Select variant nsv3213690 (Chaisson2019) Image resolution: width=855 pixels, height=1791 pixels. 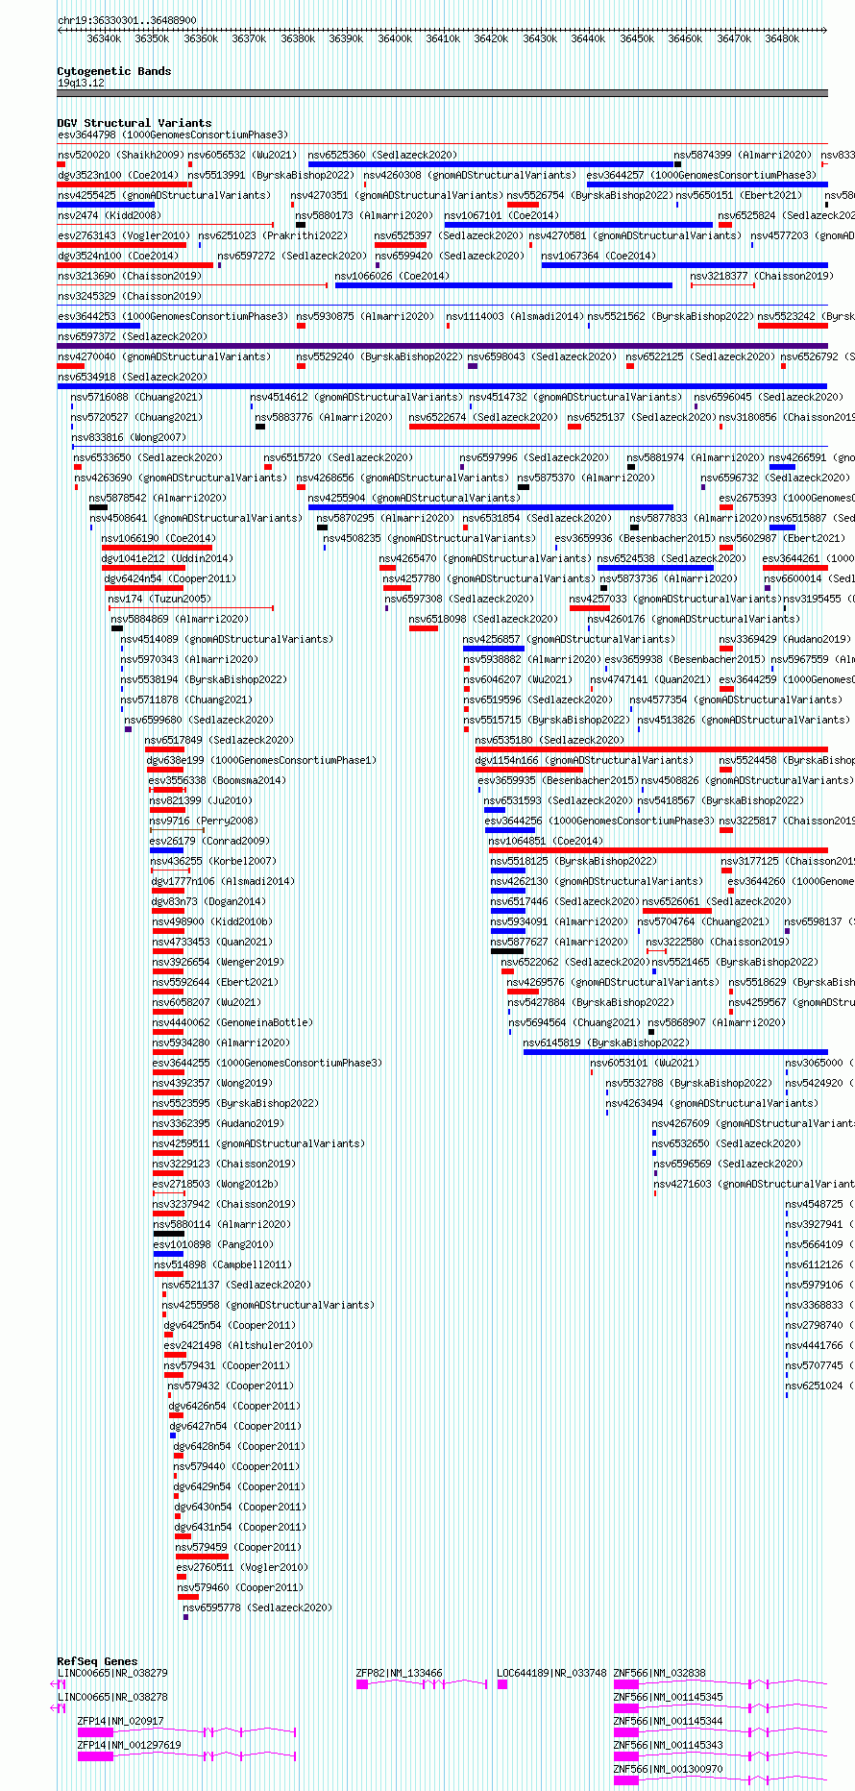[130, 276]
